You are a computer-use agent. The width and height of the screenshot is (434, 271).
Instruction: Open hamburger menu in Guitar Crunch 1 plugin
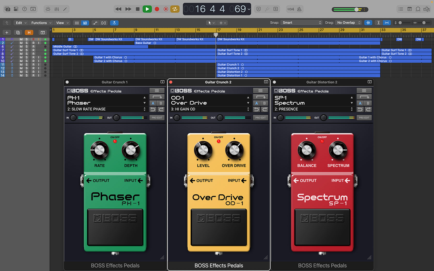tap(157, 91)
